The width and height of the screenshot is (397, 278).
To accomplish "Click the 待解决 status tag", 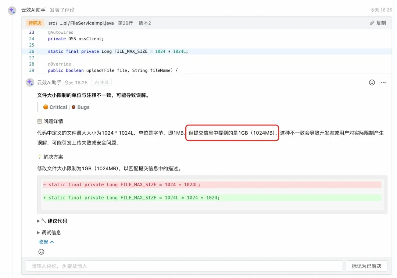I will pos(35,23).
